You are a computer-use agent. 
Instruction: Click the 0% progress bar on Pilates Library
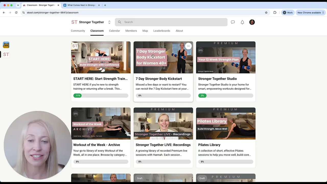tap(226, 162)
